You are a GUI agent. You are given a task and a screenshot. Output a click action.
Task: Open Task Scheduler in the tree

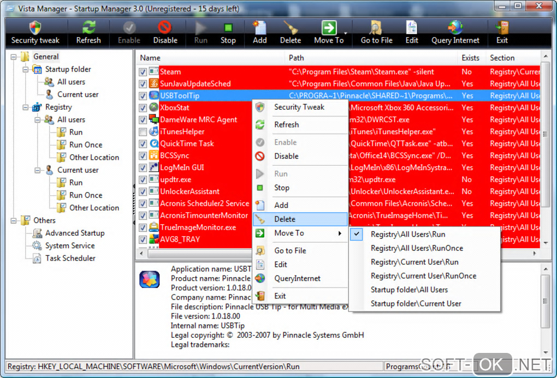(x=70, y=259)
